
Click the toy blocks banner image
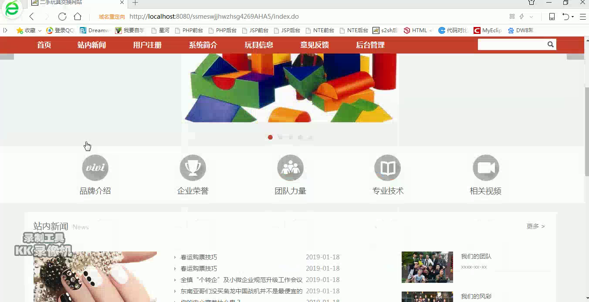coord(290,88)
